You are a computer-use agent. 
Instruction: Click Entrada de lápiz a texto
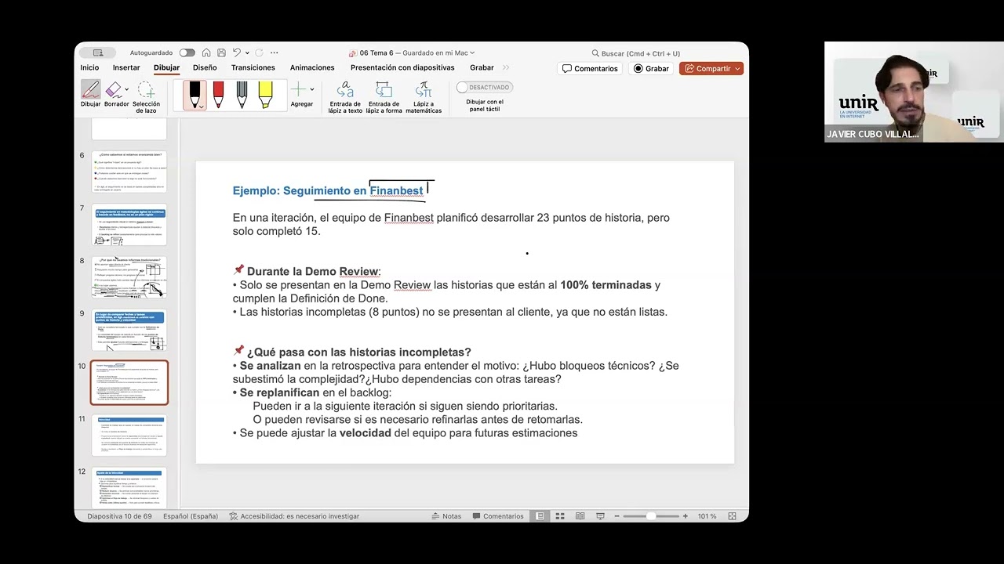click(345, 97)
